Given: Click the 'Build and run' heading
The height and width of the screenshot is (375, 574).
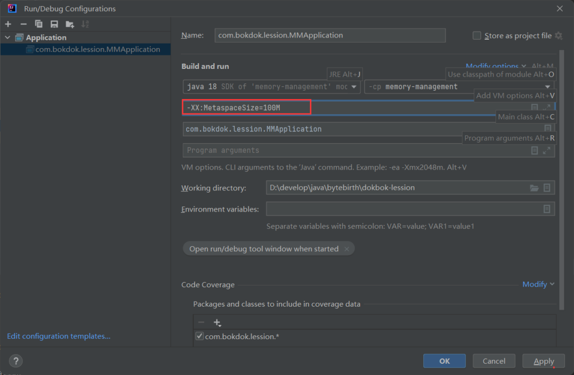Looking at the screenshot, I should click(205, 66).
